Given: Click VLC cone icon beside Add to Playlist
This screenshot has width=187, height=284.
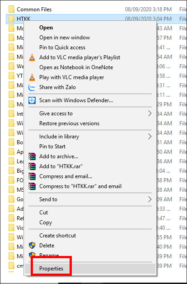Looking at the screenshot, I should [x=32, y=57].
